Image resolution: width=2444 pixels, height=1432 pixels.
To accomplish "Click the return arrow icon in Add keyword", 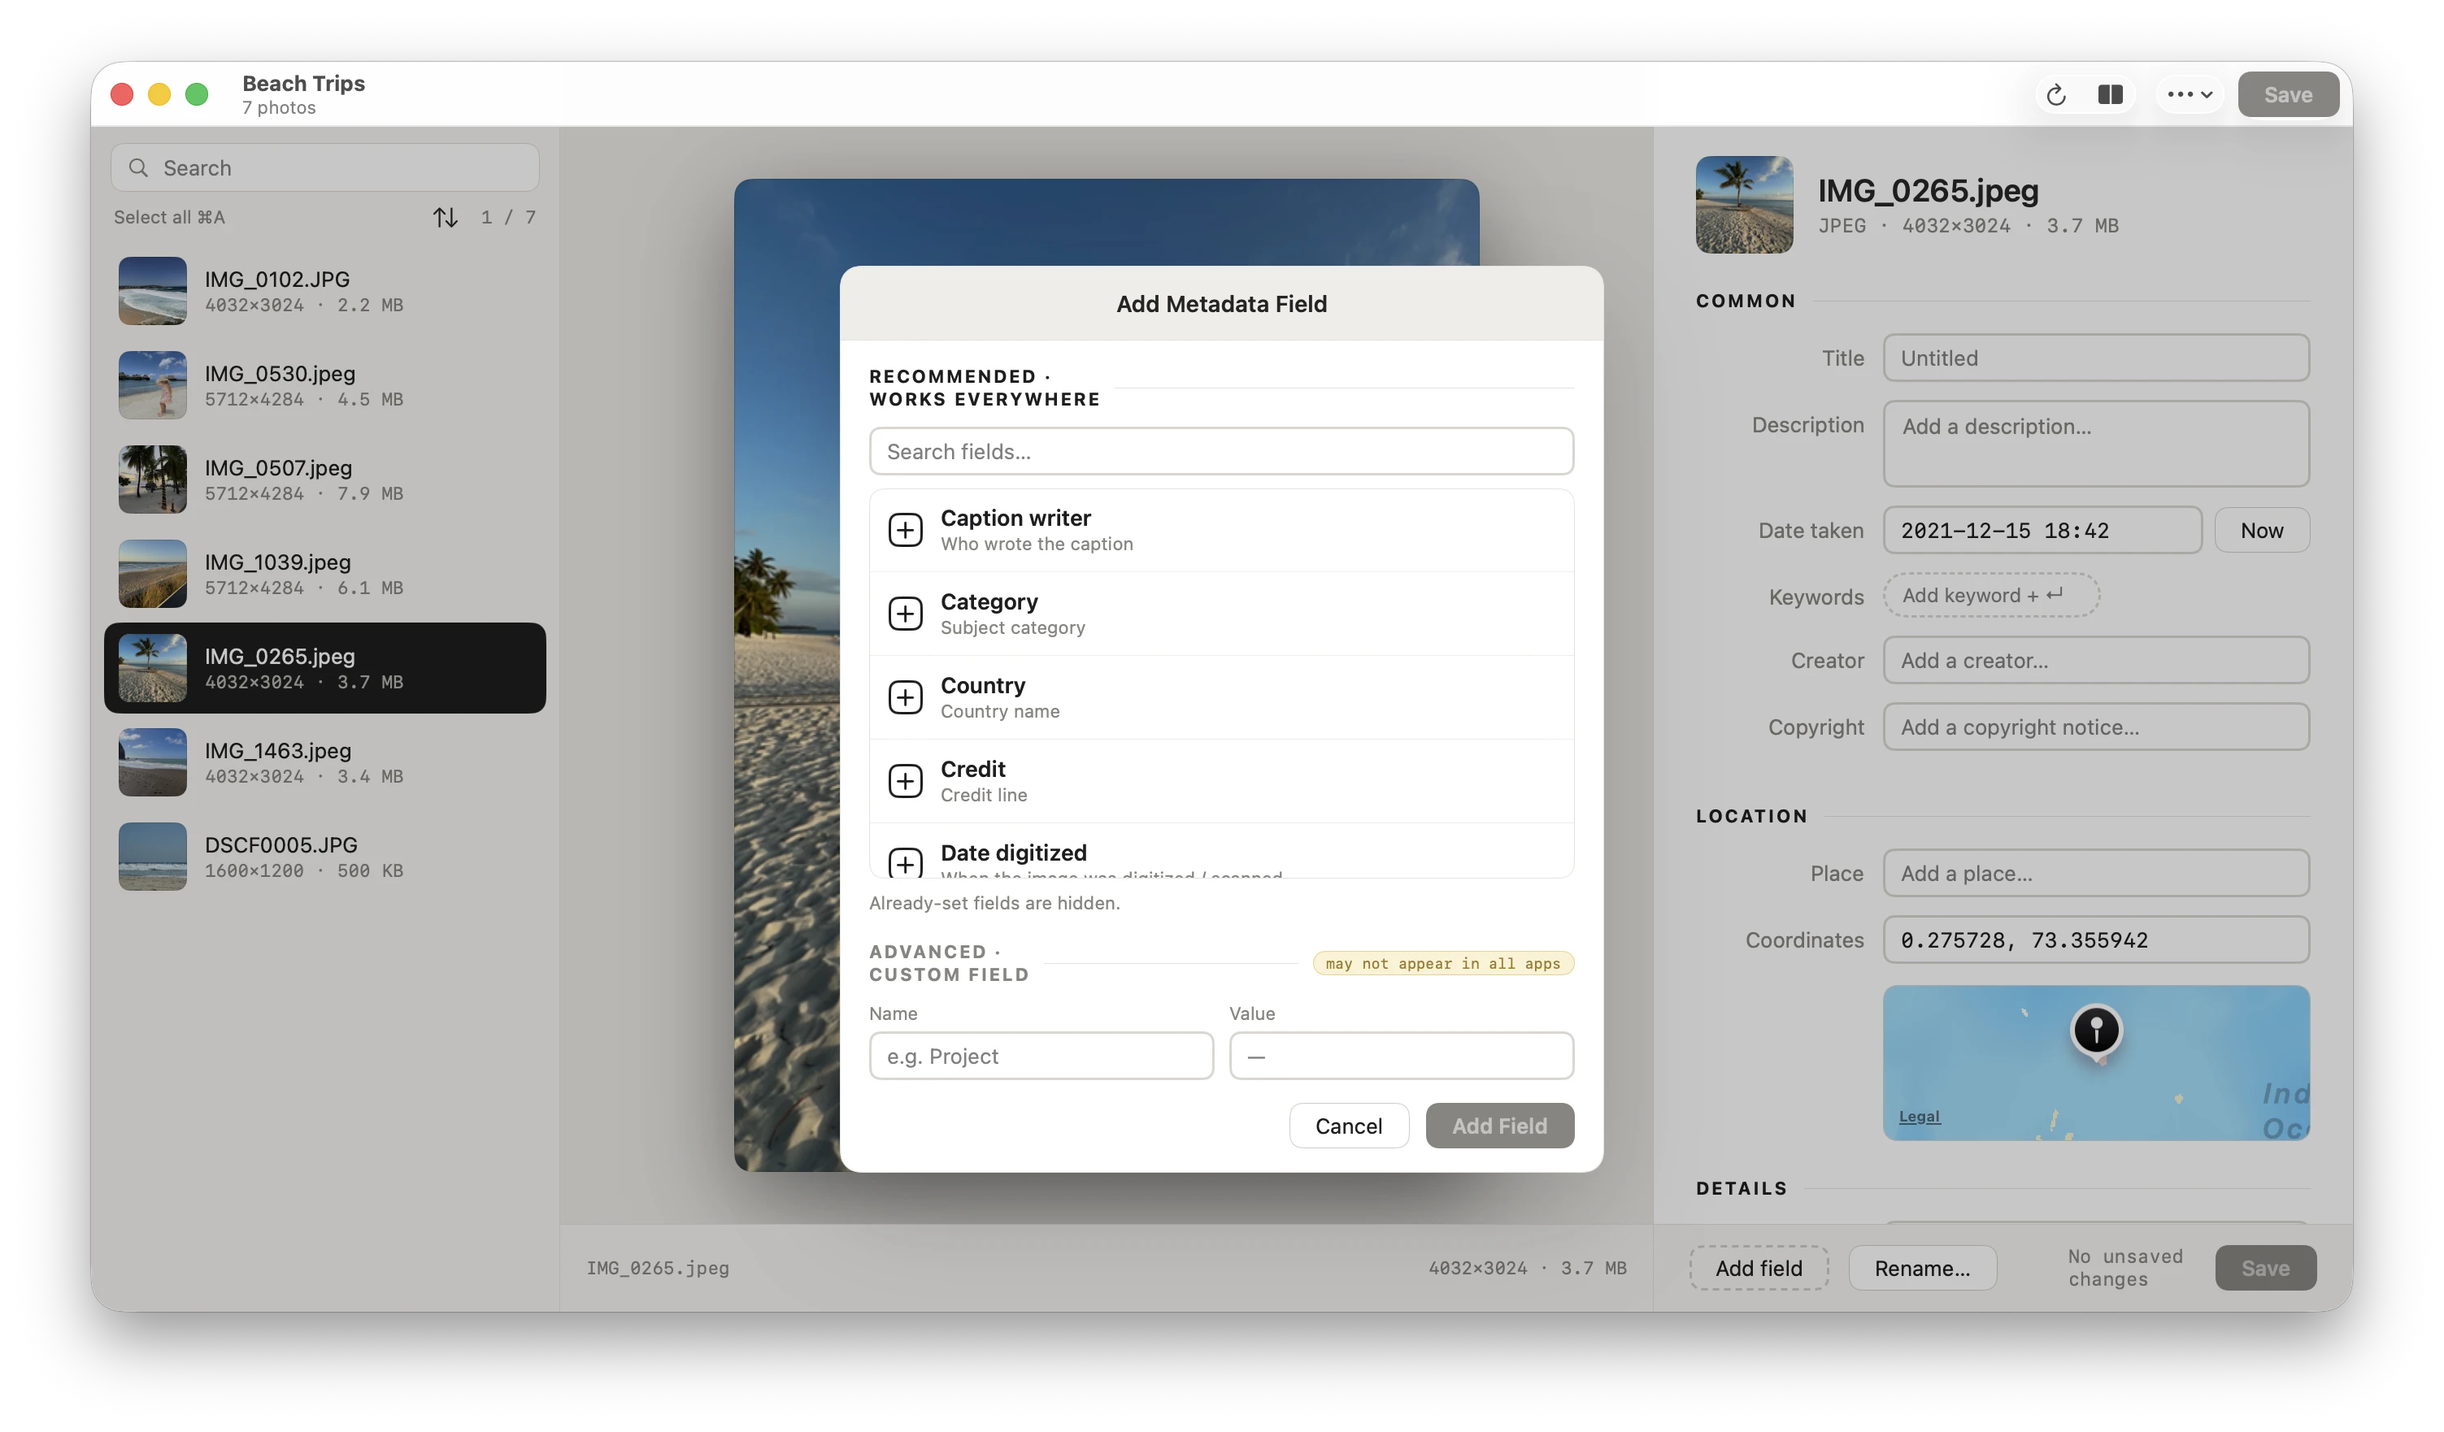I will tap(2054, 594).
